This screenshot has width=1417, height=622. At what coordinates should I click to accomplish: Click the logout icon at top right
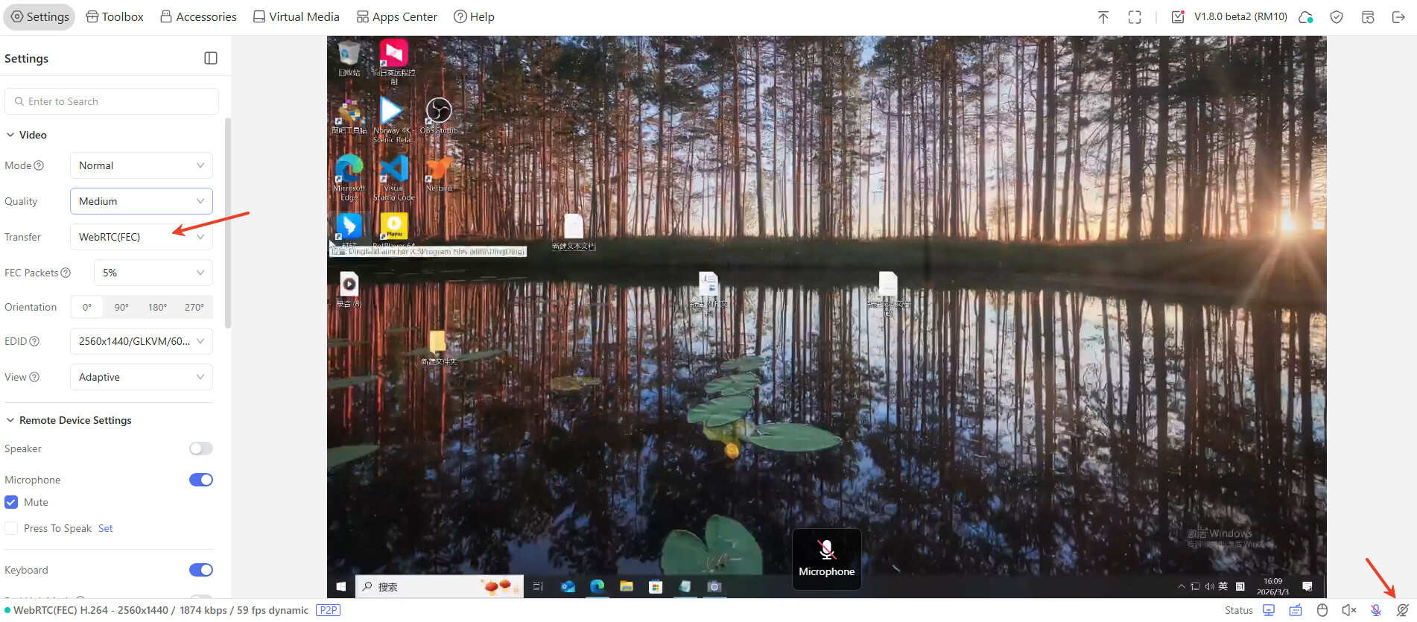click(x=1398, y=17)
